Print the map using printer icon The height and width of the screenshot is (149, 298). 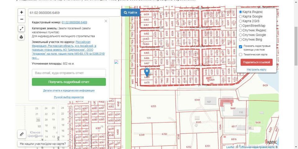point(21,37)
